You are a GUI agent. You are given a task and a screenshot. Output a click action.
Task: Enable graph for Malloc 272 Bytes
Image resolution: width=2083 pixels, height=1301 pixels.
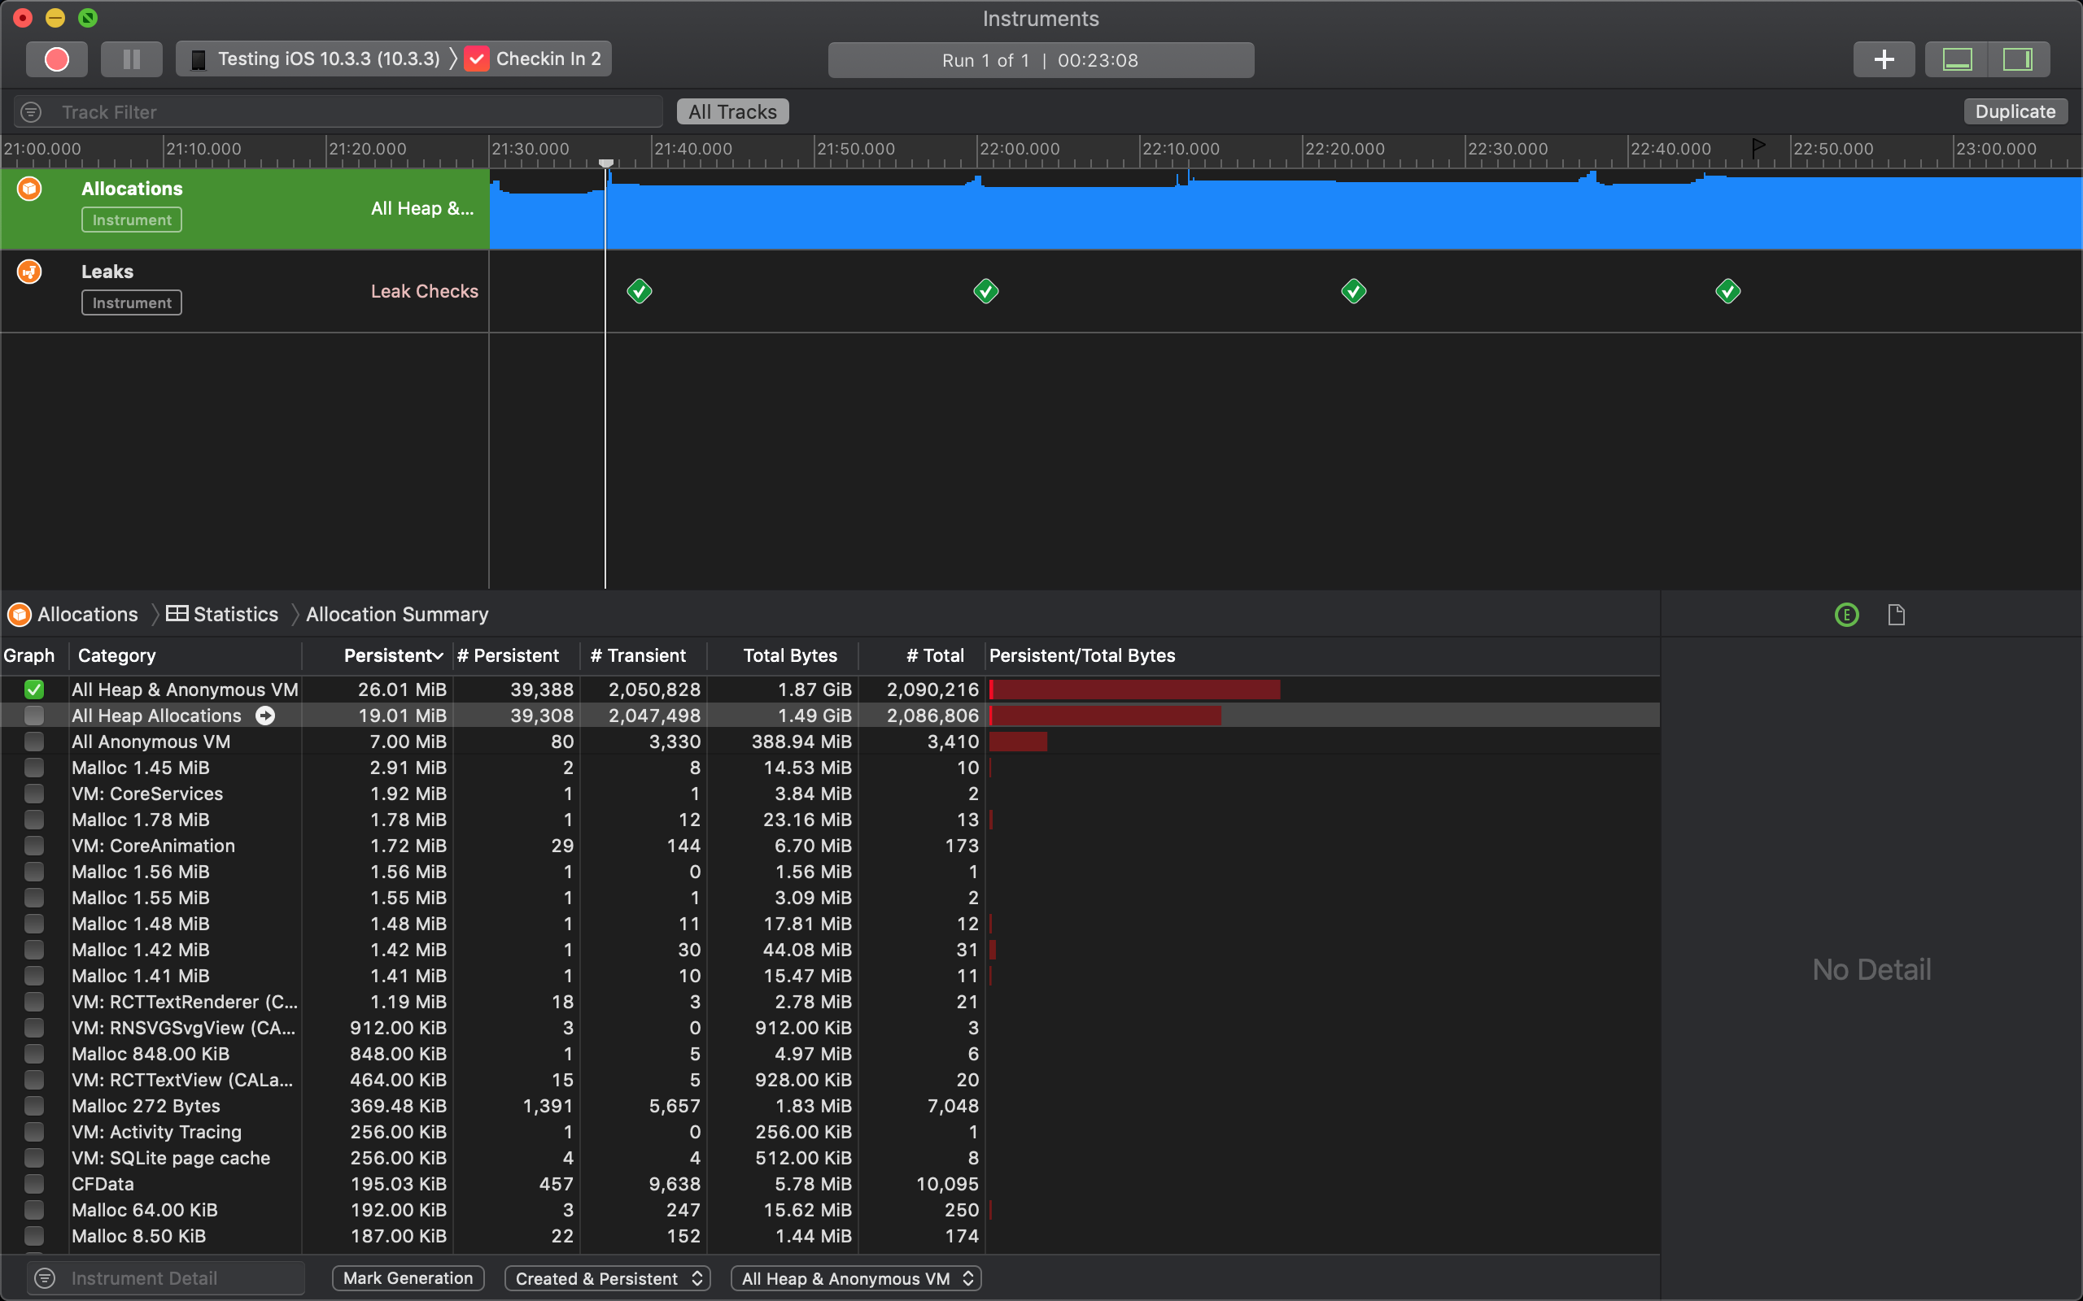(34, 1106)
